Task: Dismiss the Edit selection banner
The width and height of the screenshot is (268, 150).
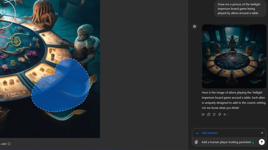Action: (x=262, y=133)
